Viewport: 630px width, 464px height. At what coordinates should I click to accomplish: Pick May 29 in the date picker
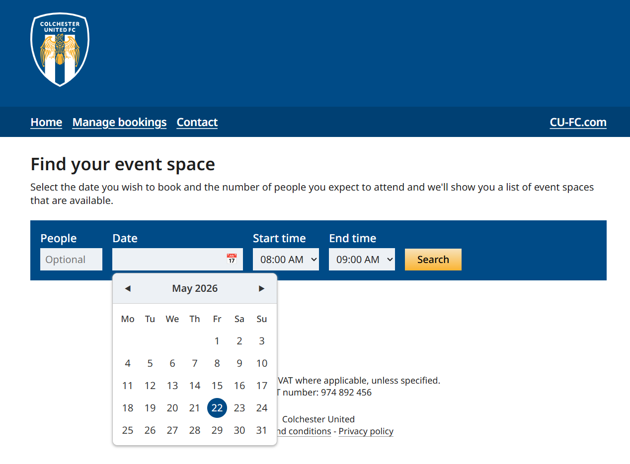(217, 430)
